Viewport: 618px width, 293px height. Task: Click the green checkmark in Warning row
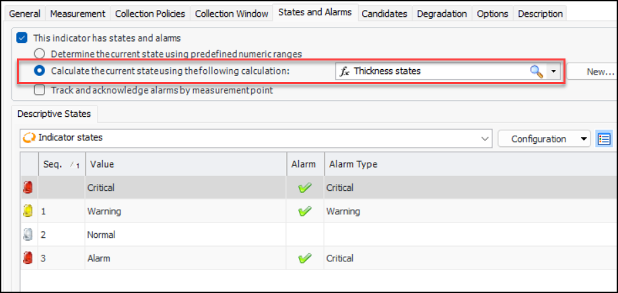(305, 212)
